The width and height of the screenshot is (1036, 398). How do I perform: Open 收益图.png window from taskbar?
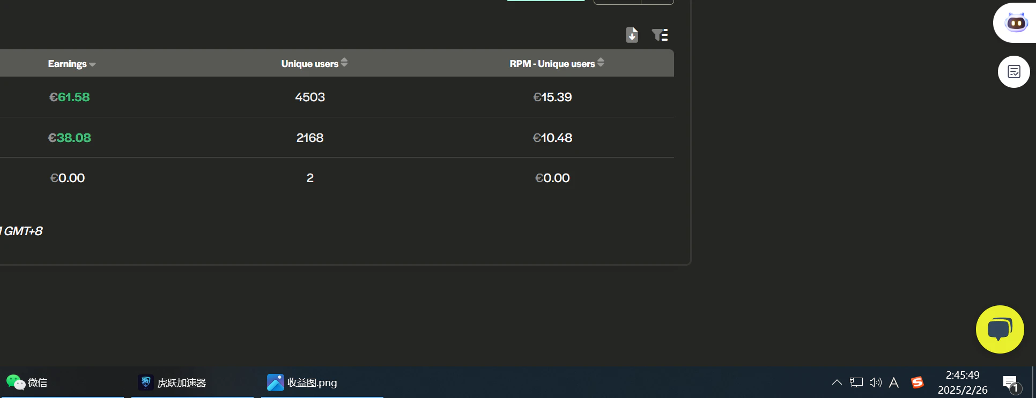click(302, 382)
